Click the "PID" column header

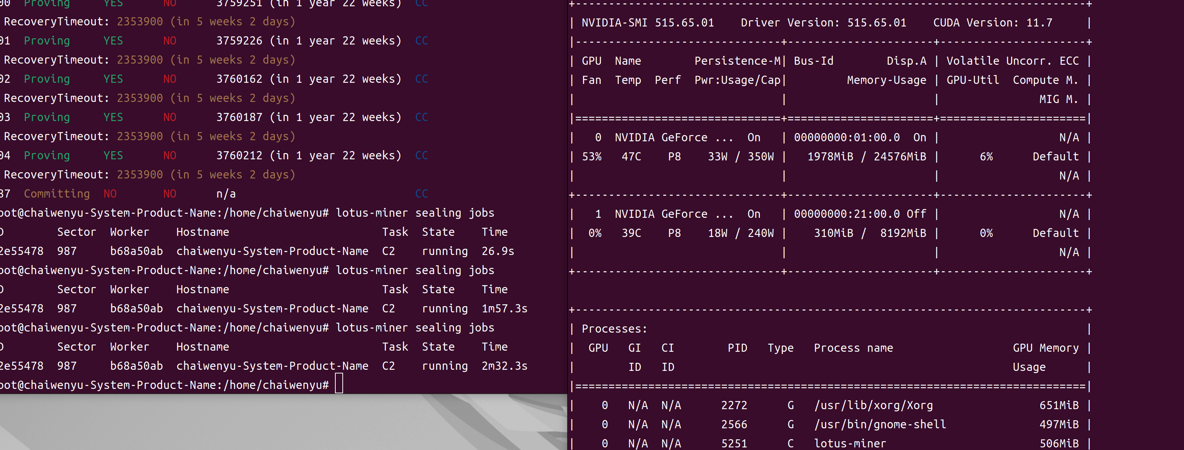pyautogui.click(x=737, y=348)
